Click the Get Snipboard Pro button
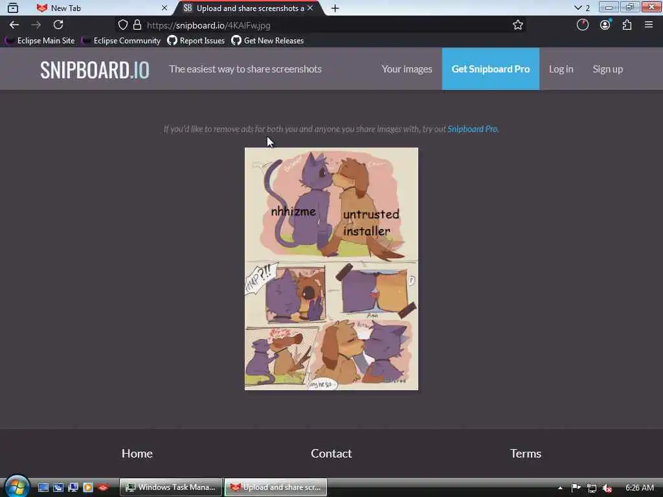This screenshot has width=663, height=497. 491,69
